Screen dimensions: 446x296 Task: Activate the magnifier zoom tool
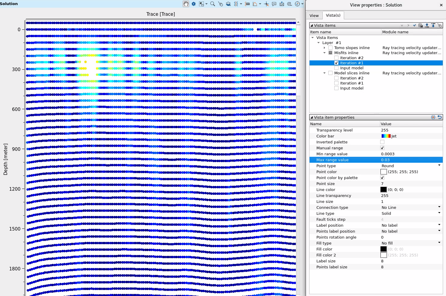pyautogui.click(x=212, y=4)
